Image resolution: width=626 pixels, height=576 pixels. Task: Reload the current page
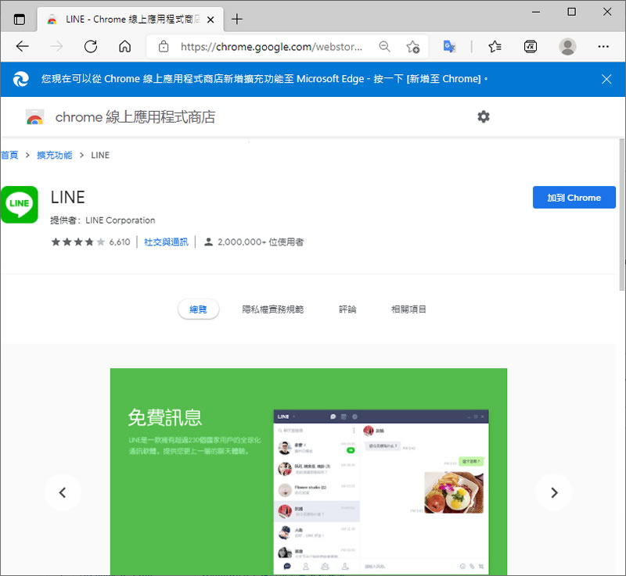point(91,47)
